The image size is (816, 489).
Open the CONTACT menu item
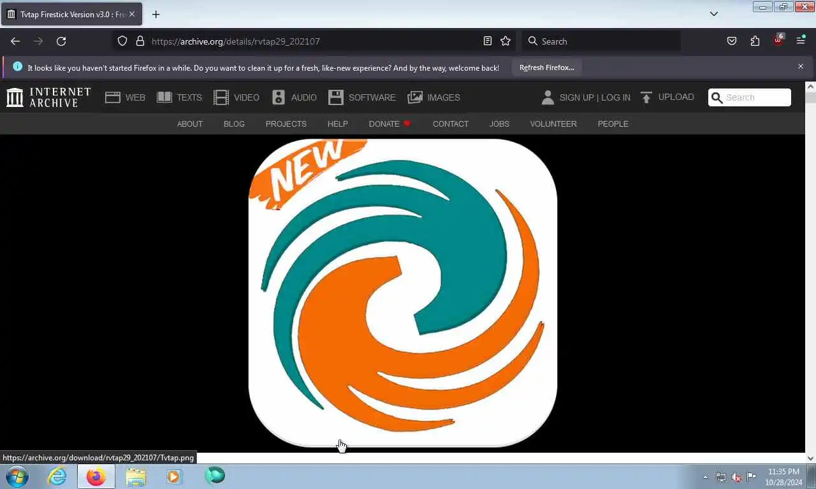pyautogui.click(x=451, y=124)
